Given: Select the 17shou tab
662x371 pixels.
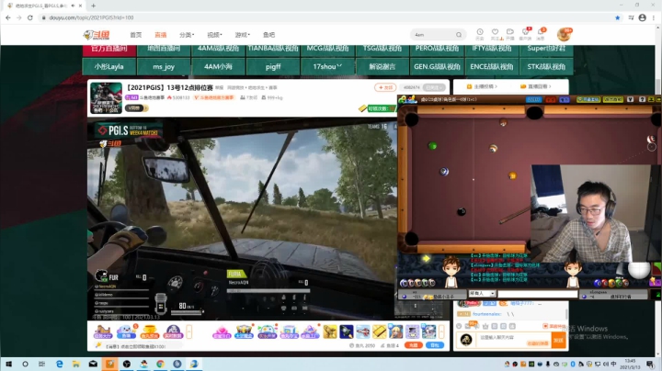Looking at the screenshot, I should (327, 67).
